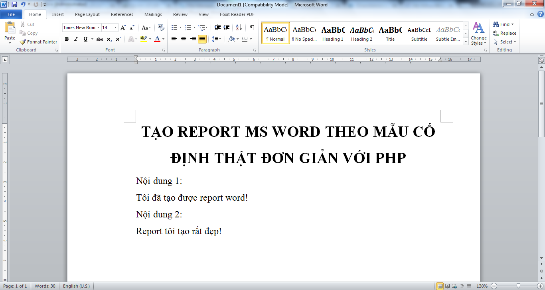Show paragraph marks with pilcrow icon
Screen dimensions: 545x290
click(x=252, y=28)
